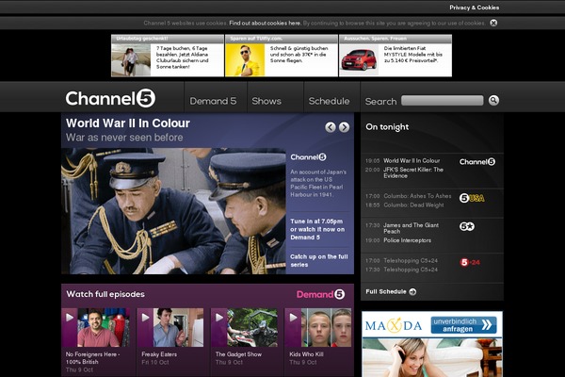Open No Foreigners Here thumbnail
The image size is (565, 377).
104,328
